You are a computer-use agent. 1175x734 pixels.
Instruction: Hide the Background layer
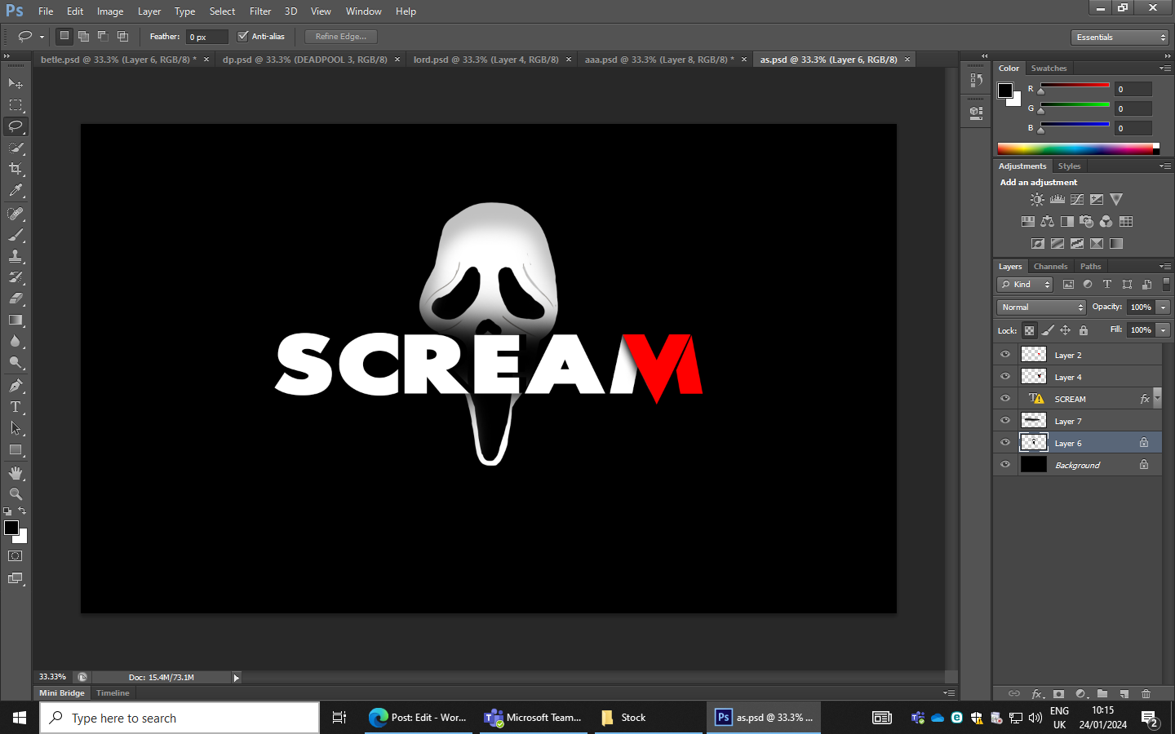coord(1005,465)
